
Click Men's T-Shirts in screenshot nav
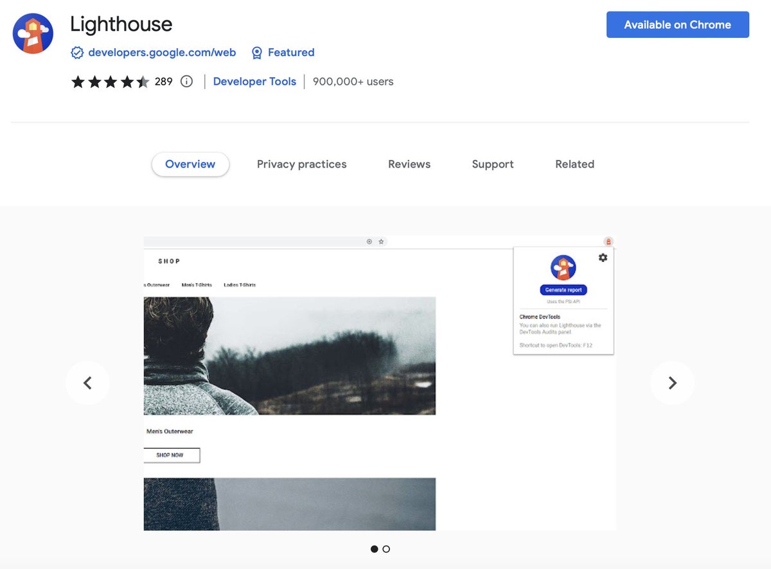tap(197, 285)
